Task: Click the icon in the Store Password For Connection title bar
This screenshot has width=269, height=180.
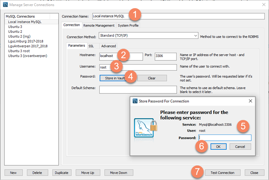Action: coord(135,101)
